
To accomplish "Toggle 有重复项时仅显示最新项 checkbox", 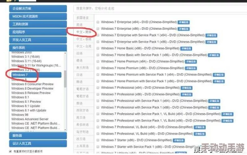I will [10, 151].
